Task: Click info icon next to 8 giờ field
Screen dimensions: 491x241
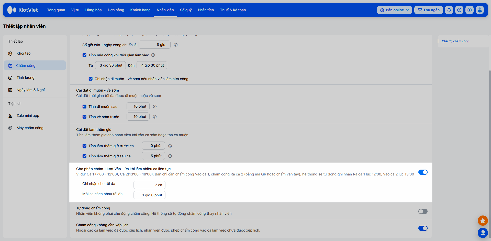Action: (176, 45)
